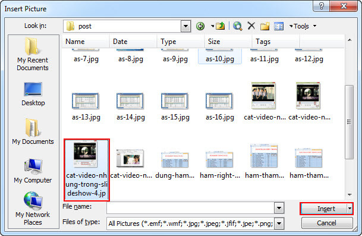Create a new folder
The width and height of the screenshot is (362, 236).
(265, 26)
